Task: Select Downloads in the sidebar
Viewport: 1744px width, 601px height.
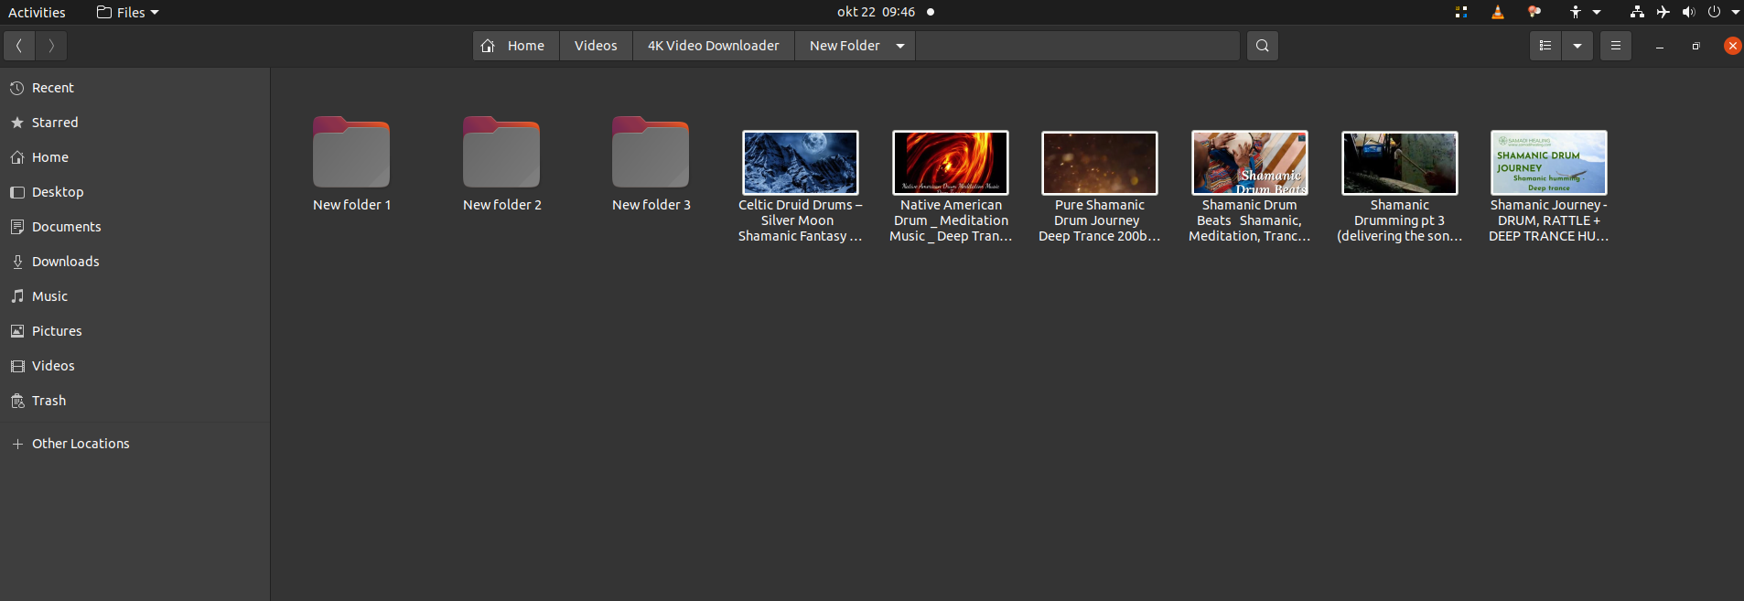Action: [x=65, y=262]
